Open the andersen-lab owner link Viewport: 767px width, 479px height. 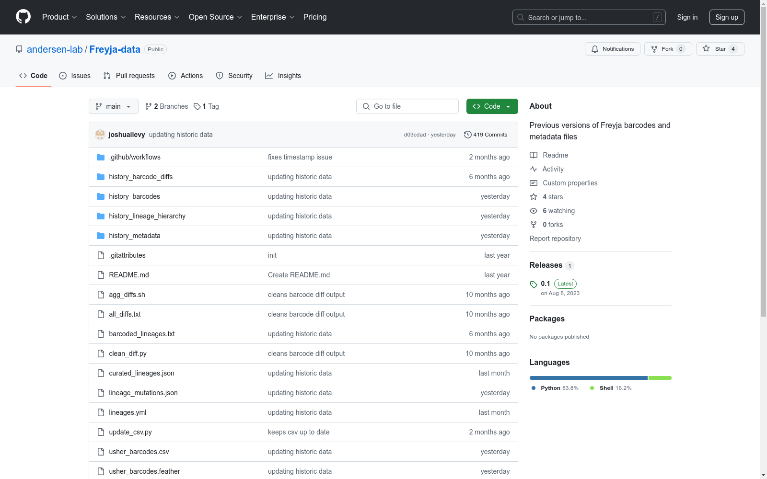tap(55, 49)
